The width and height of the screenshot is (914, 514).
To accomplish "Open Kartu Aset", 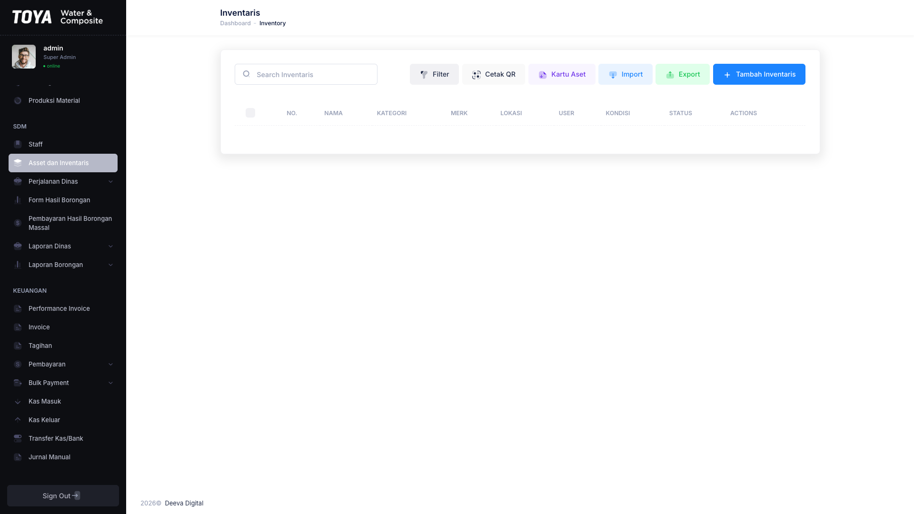I will (562, 74).
